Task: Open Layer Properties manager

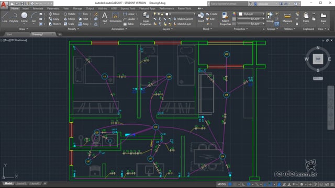Action: [x=146, y=19]
